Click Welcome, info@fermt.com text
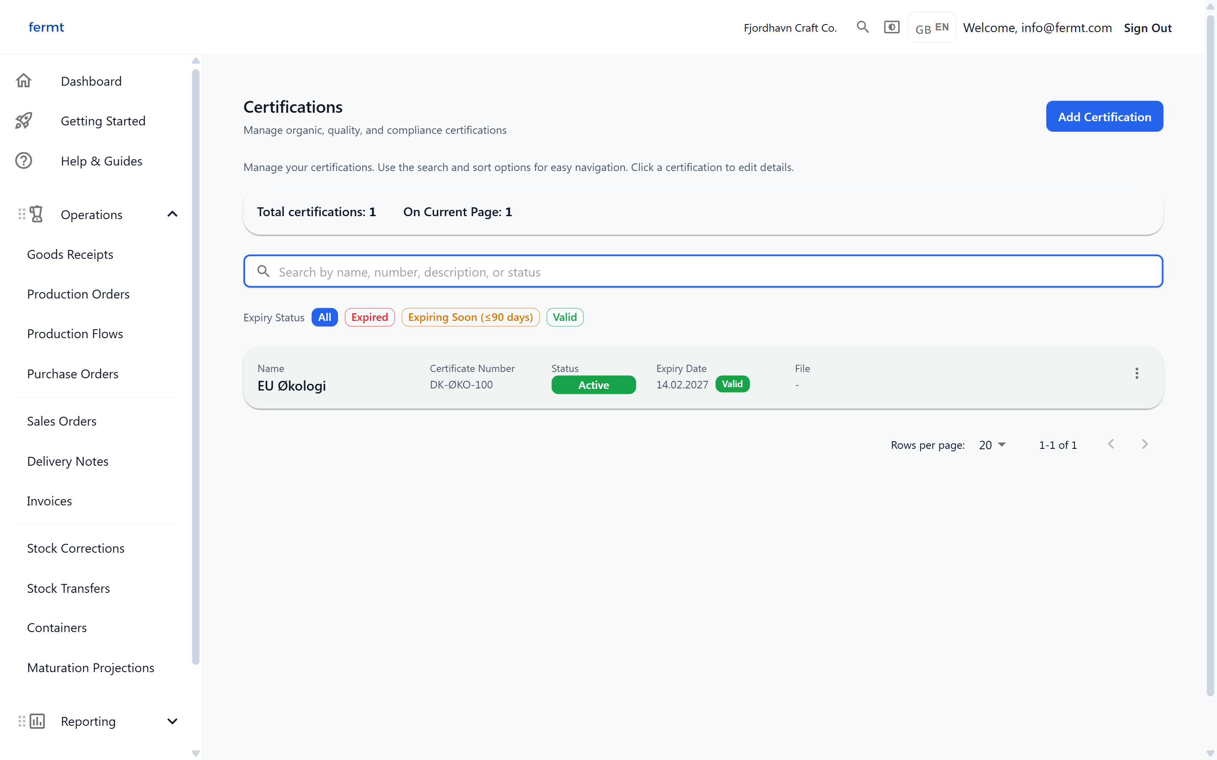Image resolution: width=1217 pixels, height=760 pixels. (1037, 27)
